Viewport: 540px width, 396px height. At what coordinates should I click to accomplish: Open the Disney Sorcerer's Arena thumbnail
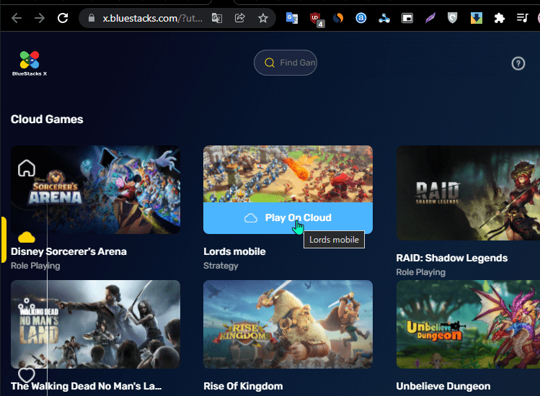click(95, 189)
